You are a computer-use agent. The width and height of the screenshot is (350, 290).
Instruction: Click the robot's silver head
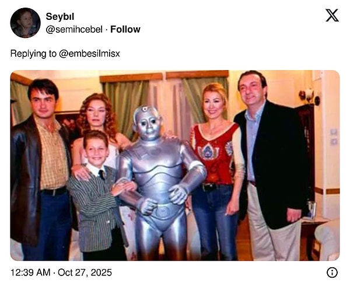148,123
